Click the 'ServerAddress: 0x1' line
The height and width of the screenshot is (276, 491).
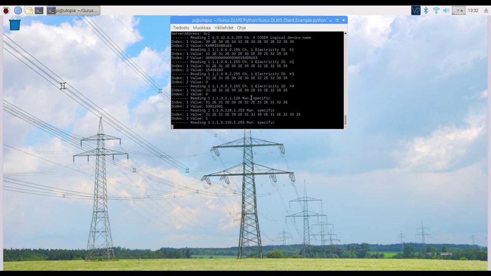[x=190, y=33]
